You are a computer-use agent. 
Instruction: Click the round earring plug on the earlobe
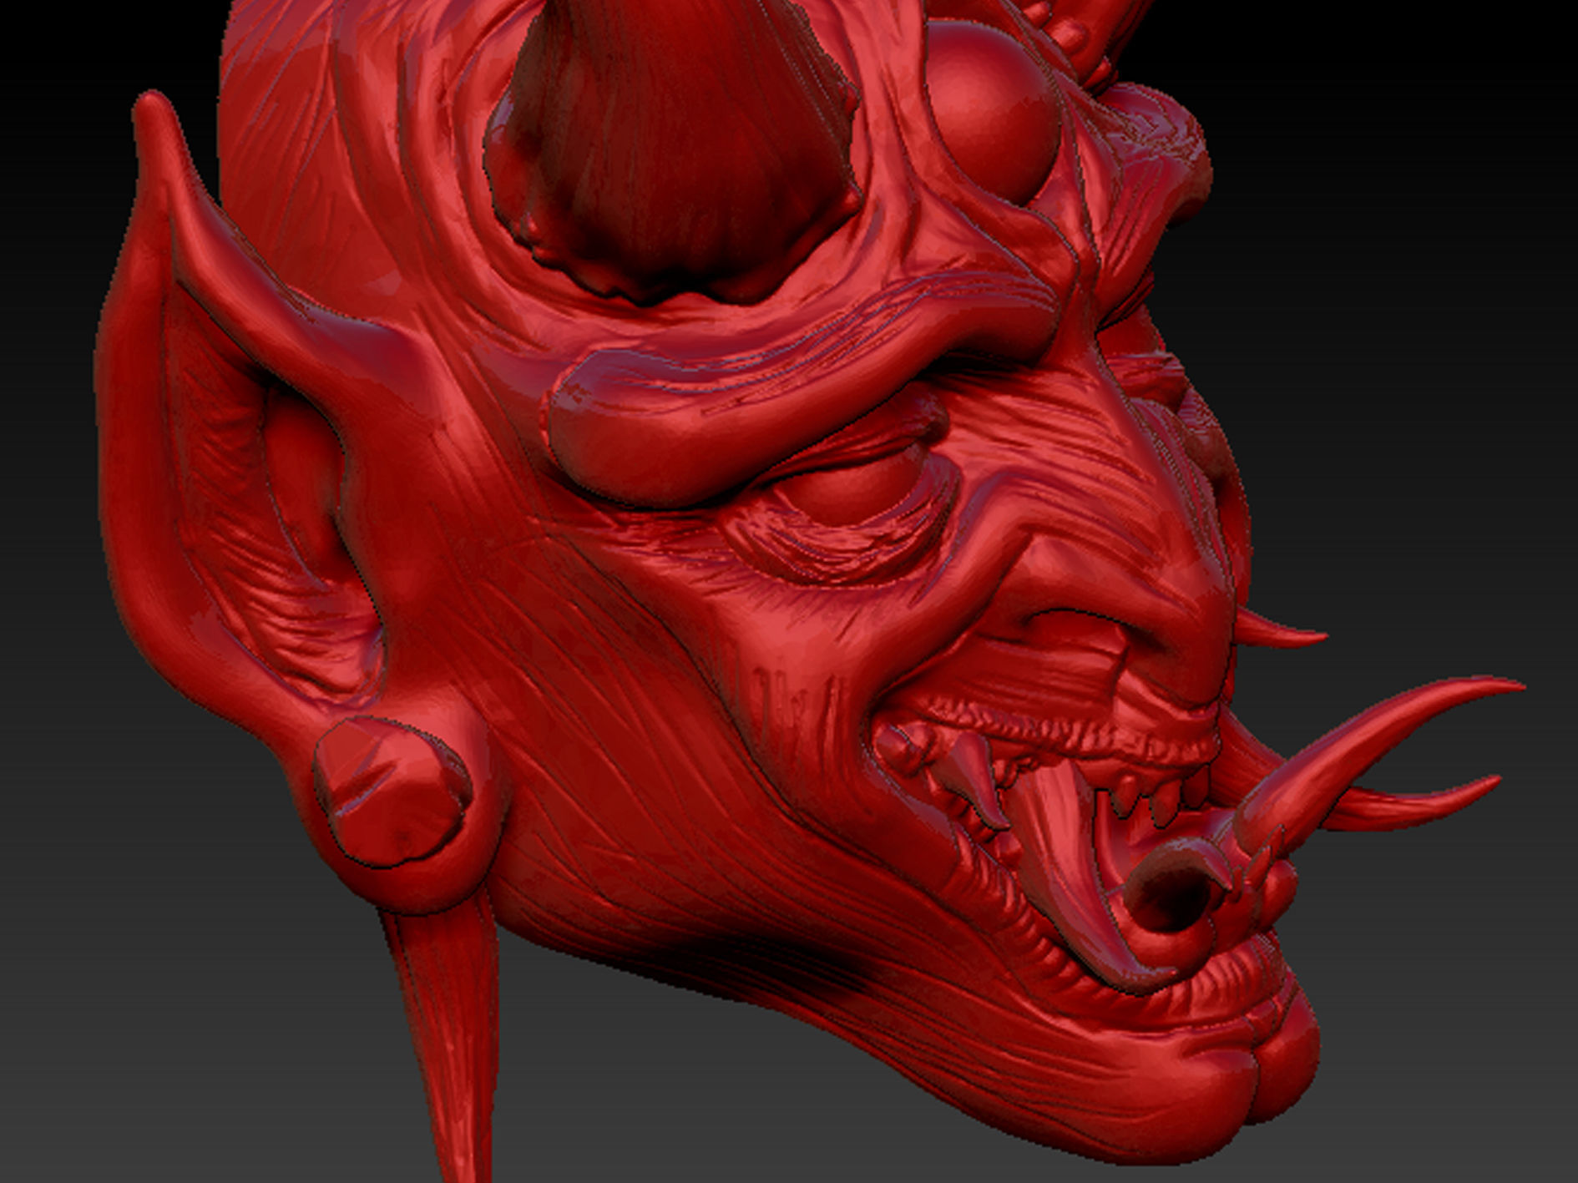[392, 791]
